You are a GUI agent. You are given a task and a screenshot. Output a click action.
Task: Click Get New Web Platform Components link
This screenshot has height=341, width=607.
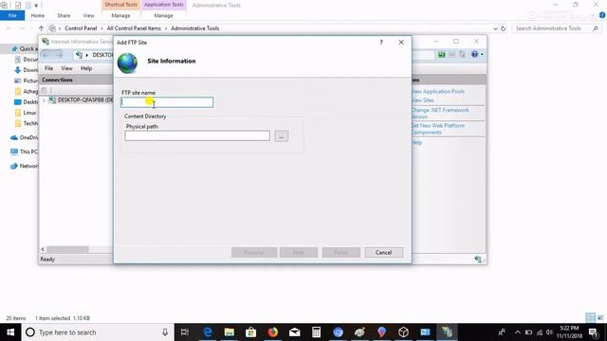438,129
